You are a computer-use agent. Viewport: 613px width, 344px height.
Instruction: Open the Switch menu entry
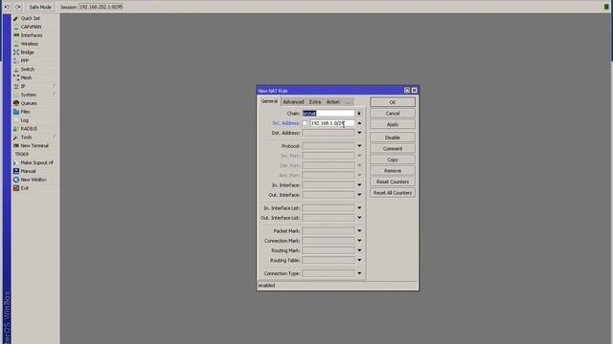click(x=28, y=69)
